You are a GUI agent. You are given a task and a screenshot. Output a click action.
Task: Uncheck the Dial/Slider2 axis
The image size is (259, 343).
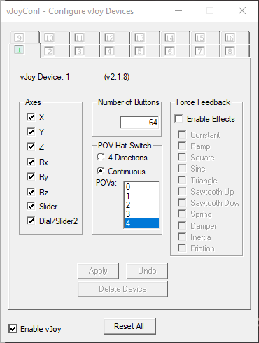tap(31, 220)
